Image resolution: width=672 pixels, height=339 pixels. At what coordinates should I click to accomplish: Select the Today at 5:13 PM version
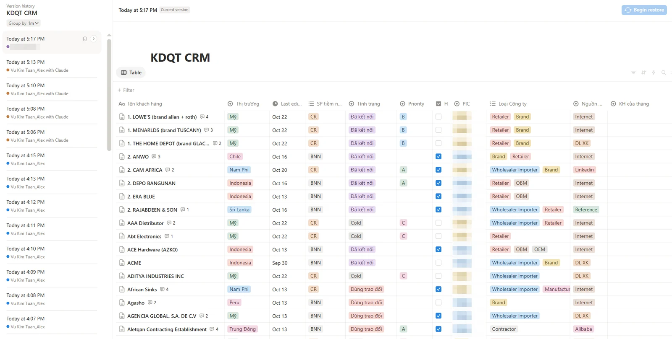52,66
